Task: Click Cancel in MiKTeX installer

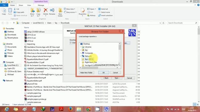Action: [129, 78]
